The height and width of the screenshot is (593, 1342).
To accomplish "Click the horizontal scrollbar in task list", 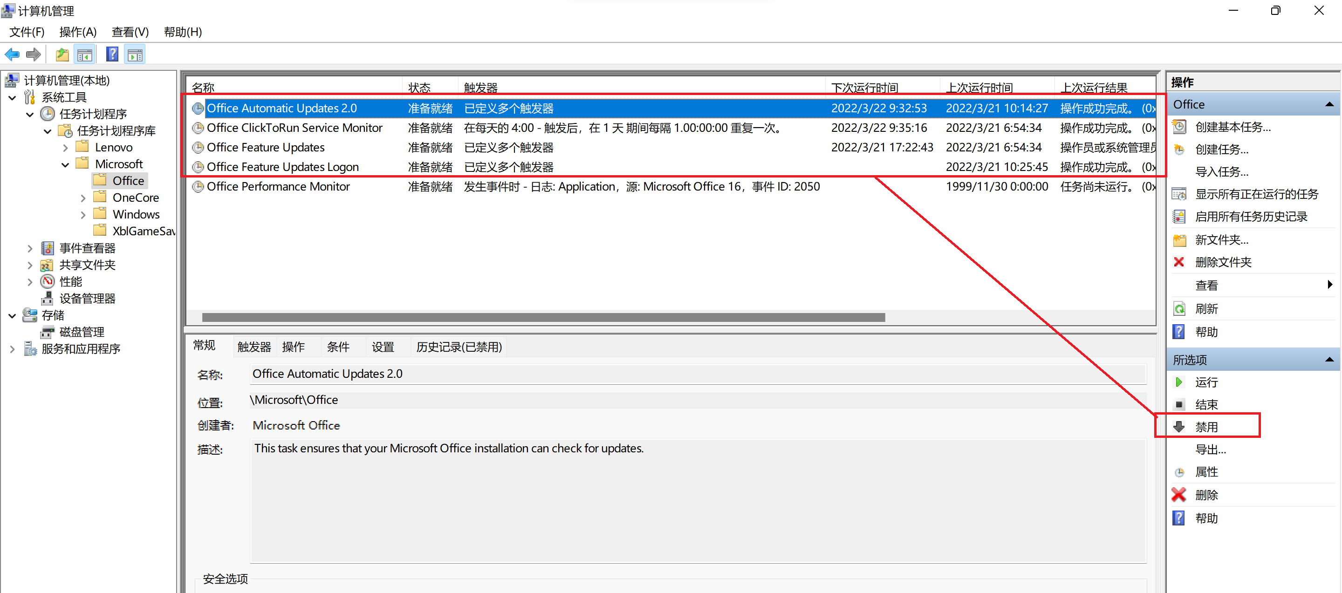I will 543,318.
